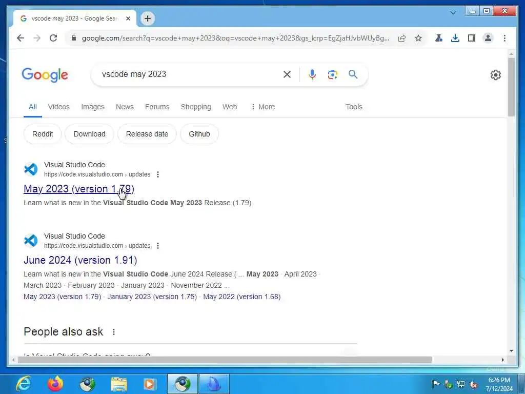
Task: Open Google quick settings gear
Action: (x=496, y=75)
